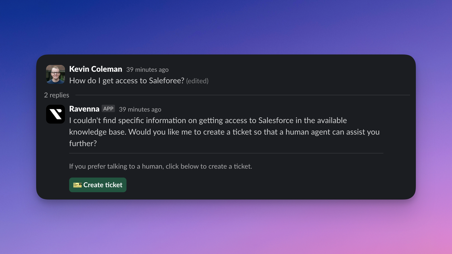Select the Kevin Coleman sender name
Image resolution: width=452 pixels, height=254 pixels.
(96, 69)
